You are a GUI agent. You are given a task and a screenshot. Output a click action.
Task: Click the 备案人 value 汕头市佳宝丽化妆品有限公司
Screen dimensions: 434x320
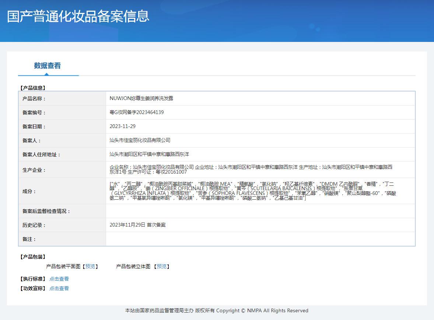coord(140,140)
